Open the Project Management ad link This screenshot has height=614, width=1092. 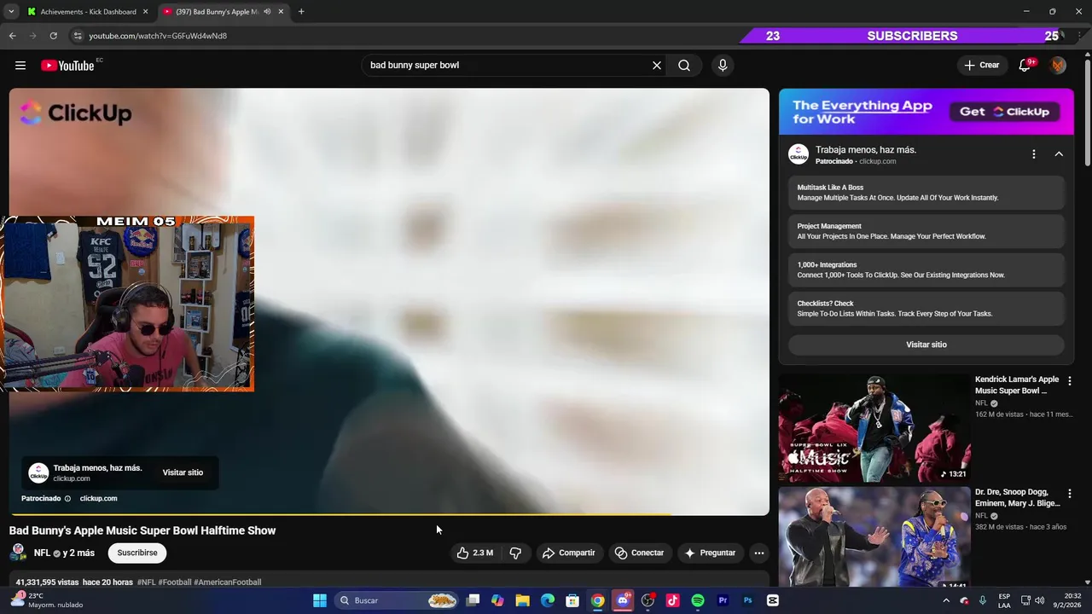926,231
